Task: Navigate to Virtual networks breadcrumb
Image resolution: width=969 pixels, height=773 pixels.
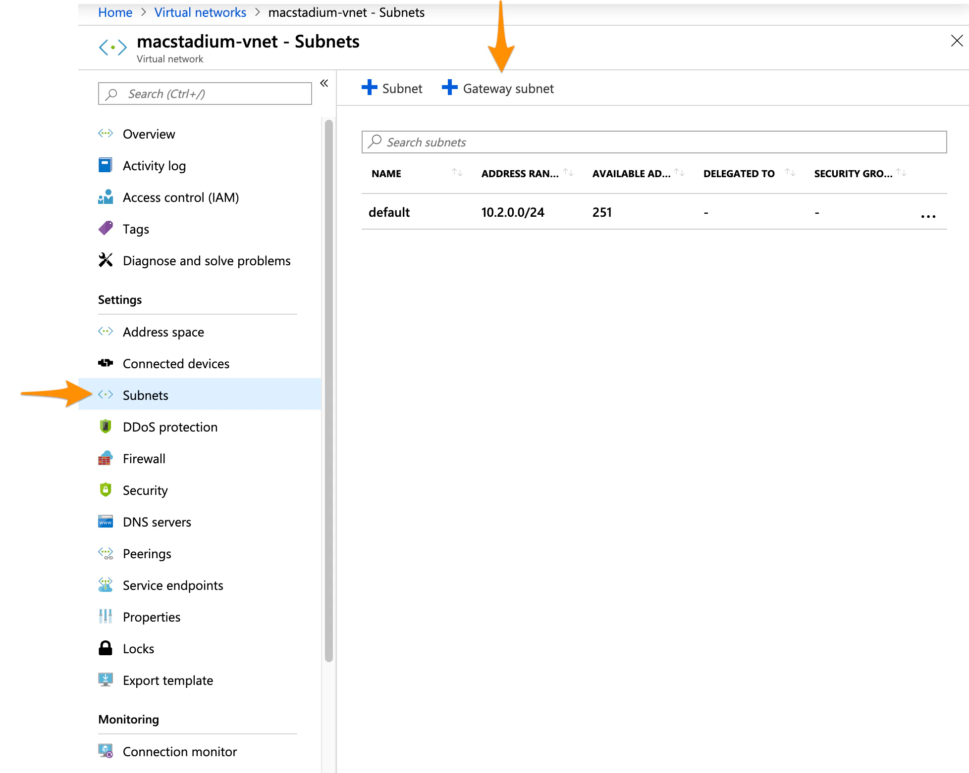Action: [200, 12]
